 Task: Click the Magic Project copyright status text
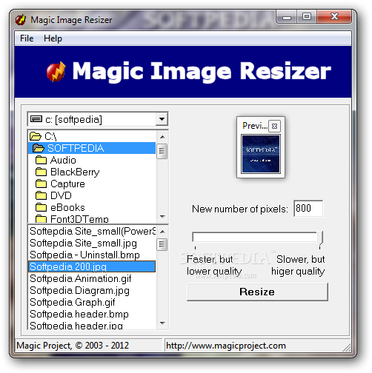click(x=73, y=346)
